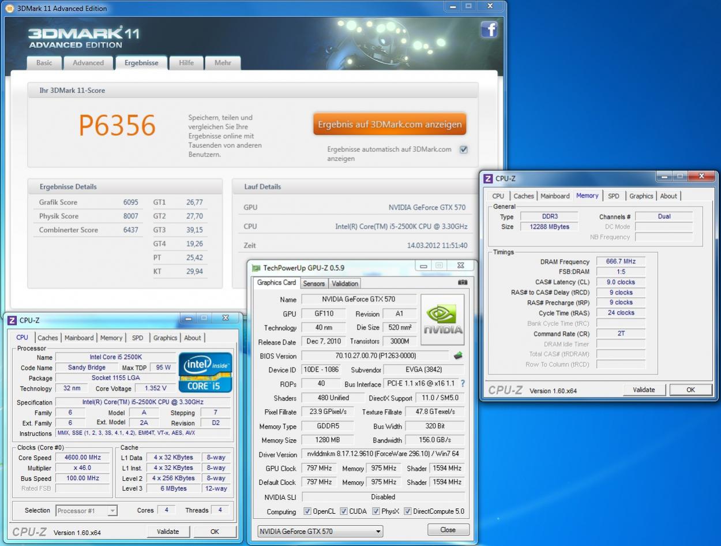Open Graphics tab in CPU-Z memory window

[x=641, y=196]
